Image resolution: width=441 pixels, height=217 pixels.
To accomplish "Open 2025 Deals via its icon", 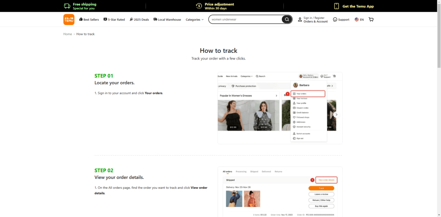I will [x=131, y=19].
